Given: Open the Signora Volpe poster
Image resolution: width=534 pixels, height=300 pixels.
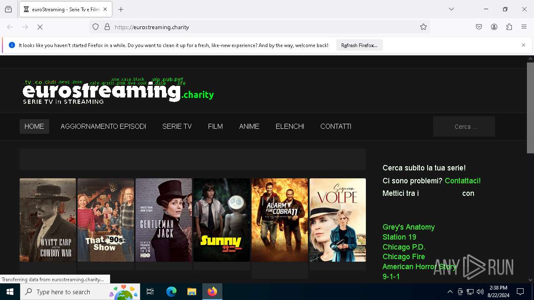Looking at the screenshot, I should pos(338,220).
